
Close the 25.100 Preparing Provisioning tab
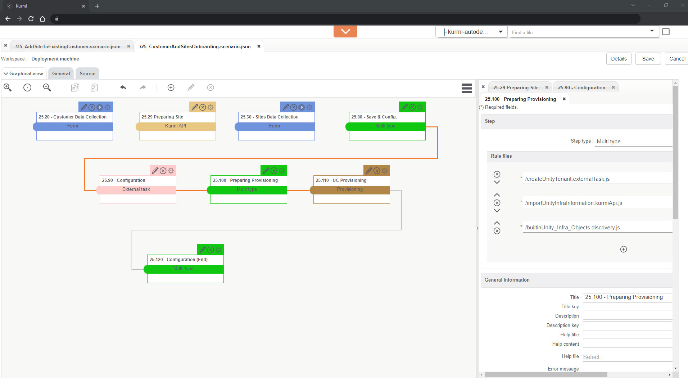564,99
